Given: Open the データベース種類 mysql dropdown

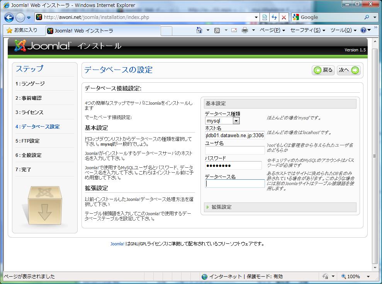Looking at the screenshot, I should tap(222, 121).
